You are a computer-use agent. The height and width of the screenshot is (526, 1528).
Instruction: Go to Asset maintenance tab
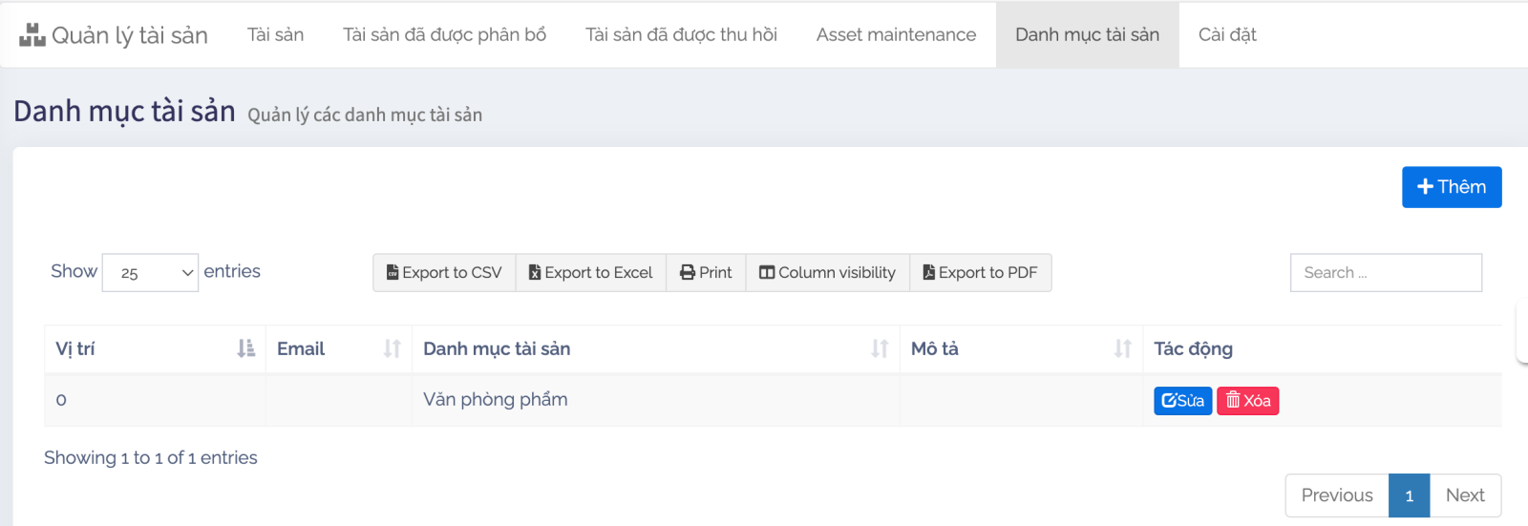[x=896, y=35]
